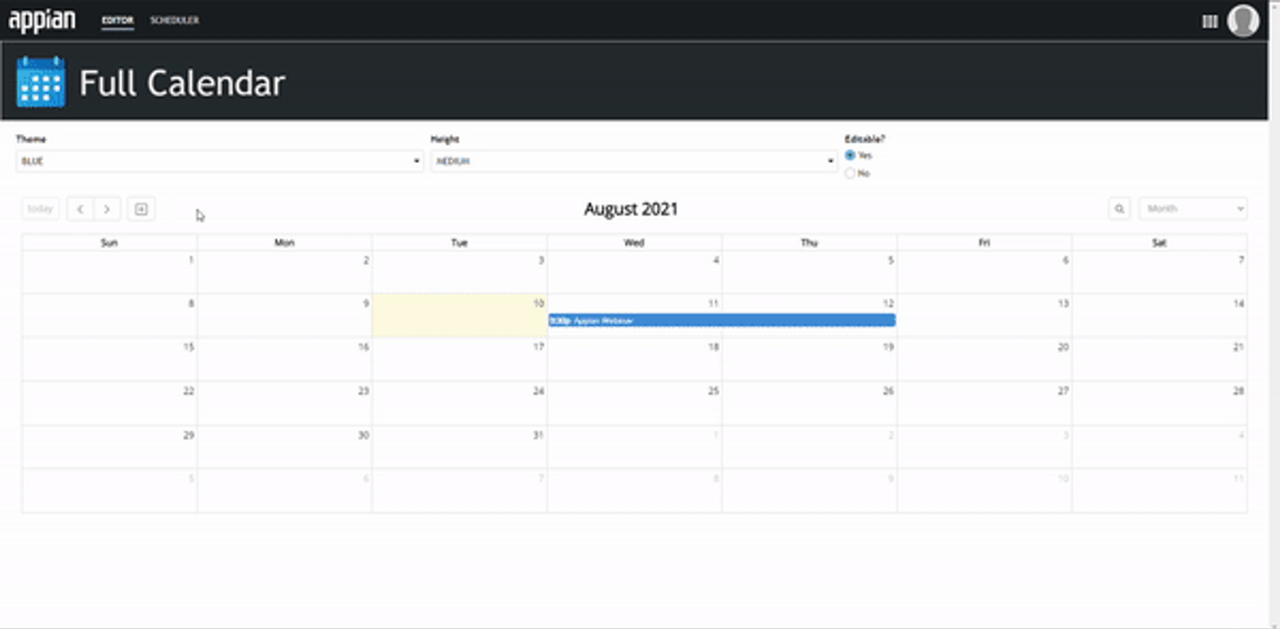1280x629 pixels.
Task: Click the Mon column header
Action: point(284,243)
